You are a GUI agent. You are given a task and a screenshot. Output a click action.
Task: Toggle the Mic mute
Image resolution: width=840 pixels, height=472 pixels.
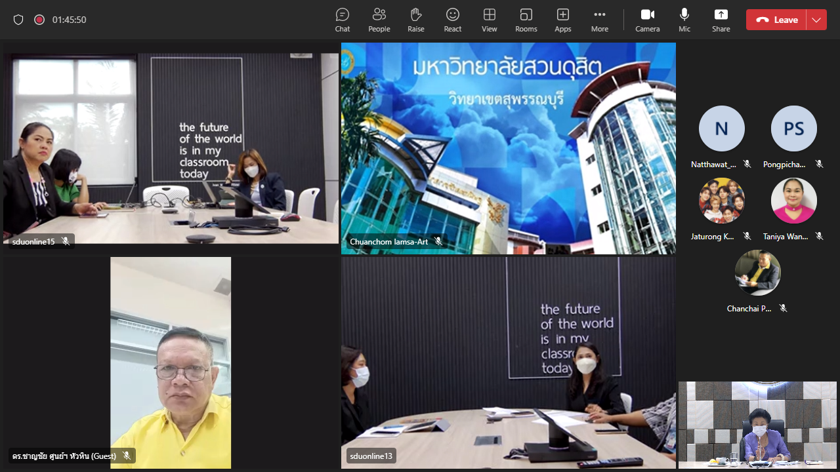click(x=684, y=20)
